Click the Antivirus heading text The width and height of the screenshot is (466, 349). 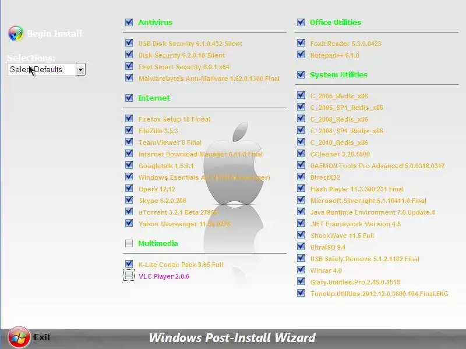coord(155,22)
